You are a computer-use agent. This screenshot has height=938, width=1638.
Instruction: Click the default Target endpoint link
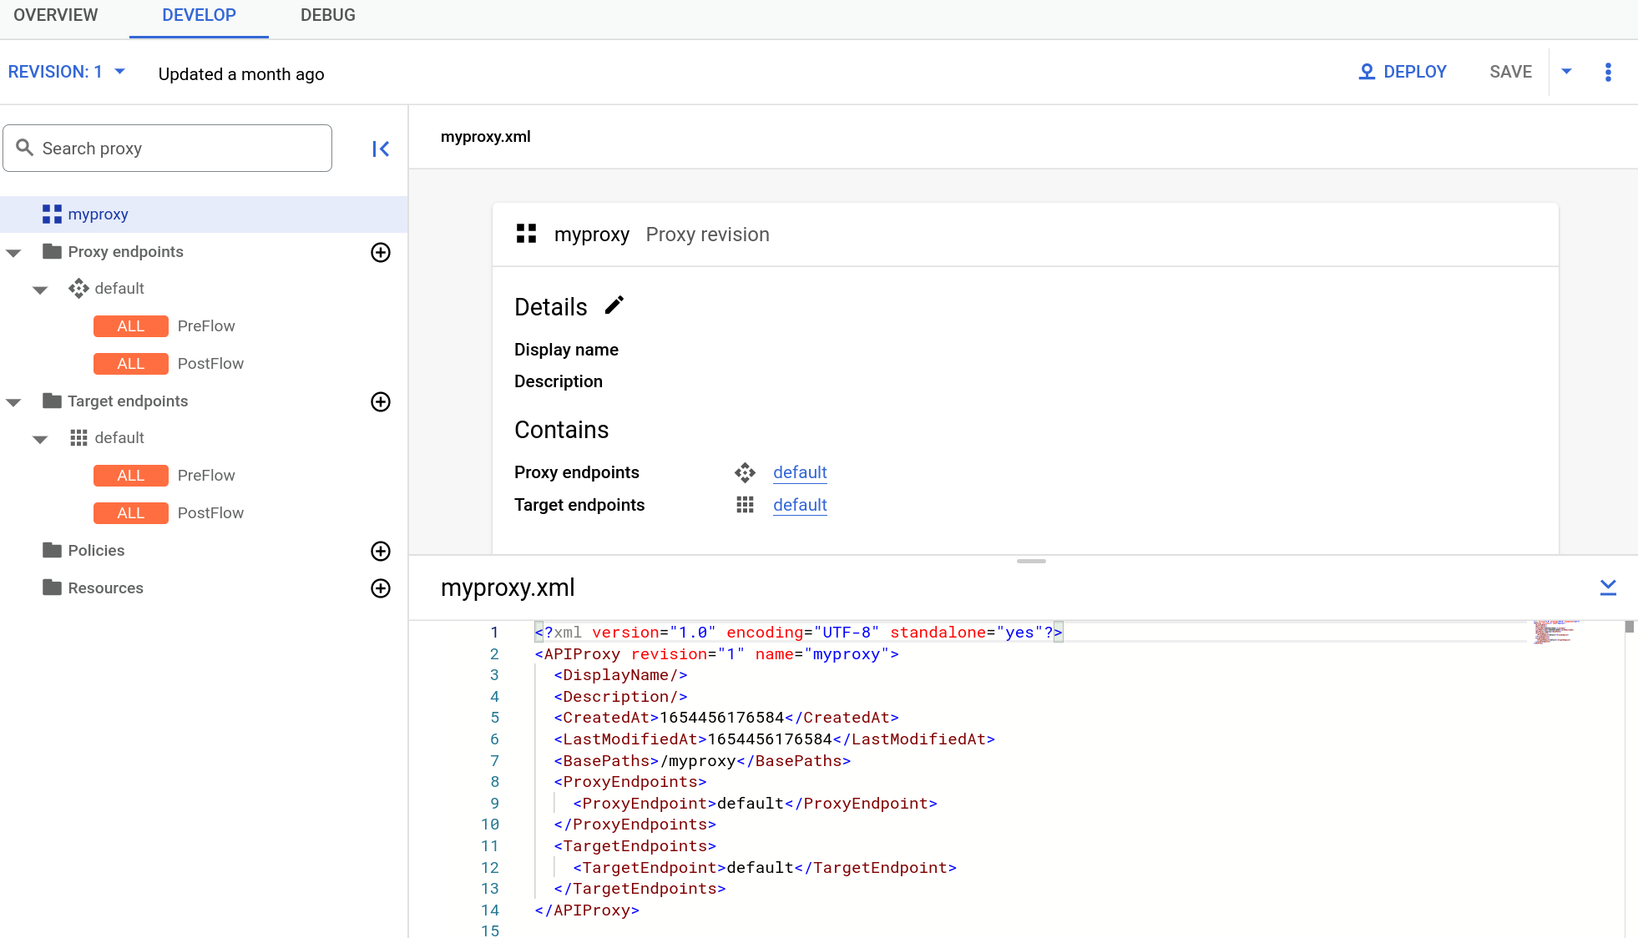[800, 504]
